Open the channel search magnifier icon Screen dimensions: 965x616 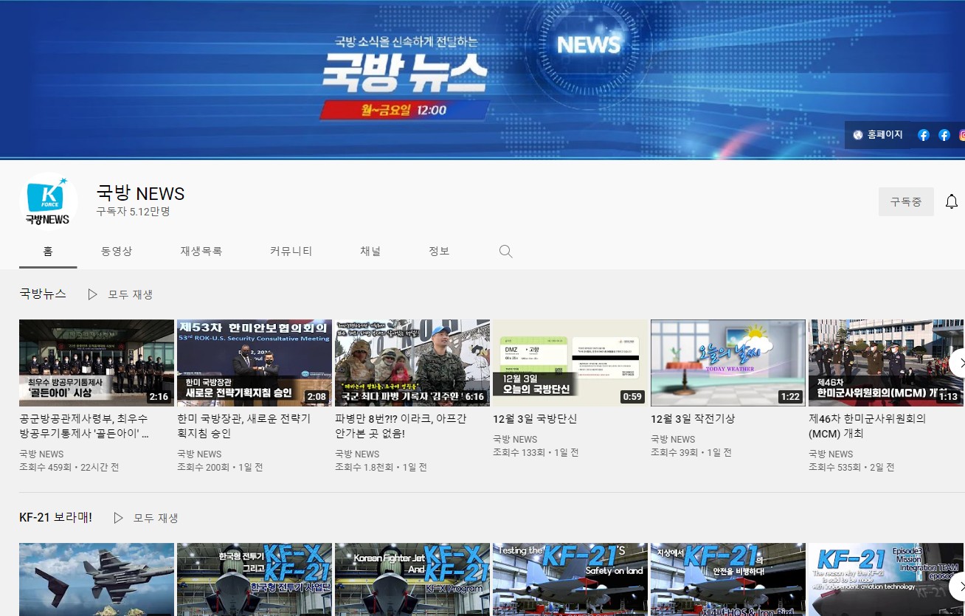pos(505,251)
